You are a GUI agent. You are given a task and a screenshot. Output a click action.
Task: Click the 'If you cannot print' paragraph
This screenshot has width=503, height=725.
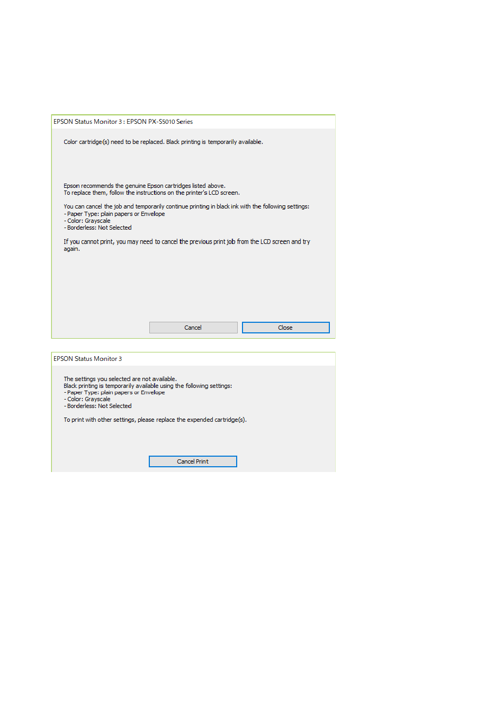coord(187,245)
